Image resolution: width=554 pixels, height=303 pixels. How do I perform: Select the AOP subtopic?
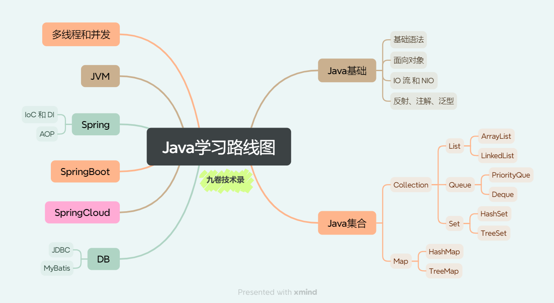(x=47, y=134)
